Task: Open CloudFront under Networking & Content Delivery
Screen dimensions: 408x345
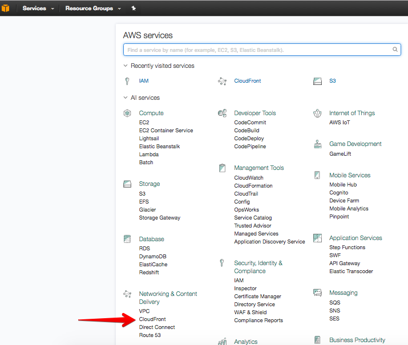Action: pos(152,319)
